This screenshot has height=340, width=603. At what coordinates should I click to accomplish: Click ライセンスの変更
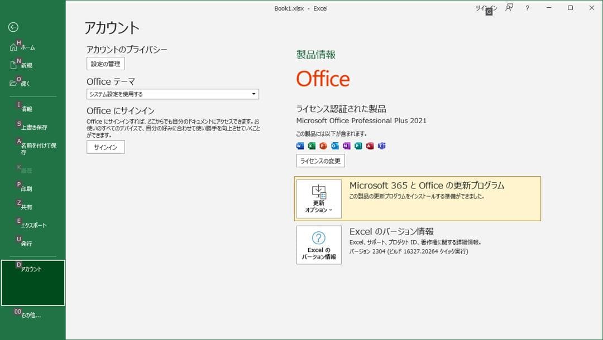point(320,161)
